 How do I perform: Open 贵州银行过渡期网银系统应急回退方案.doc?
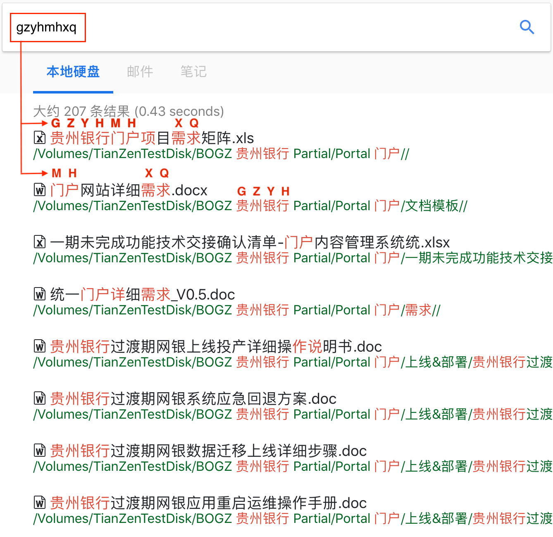[x=193, y=399]
